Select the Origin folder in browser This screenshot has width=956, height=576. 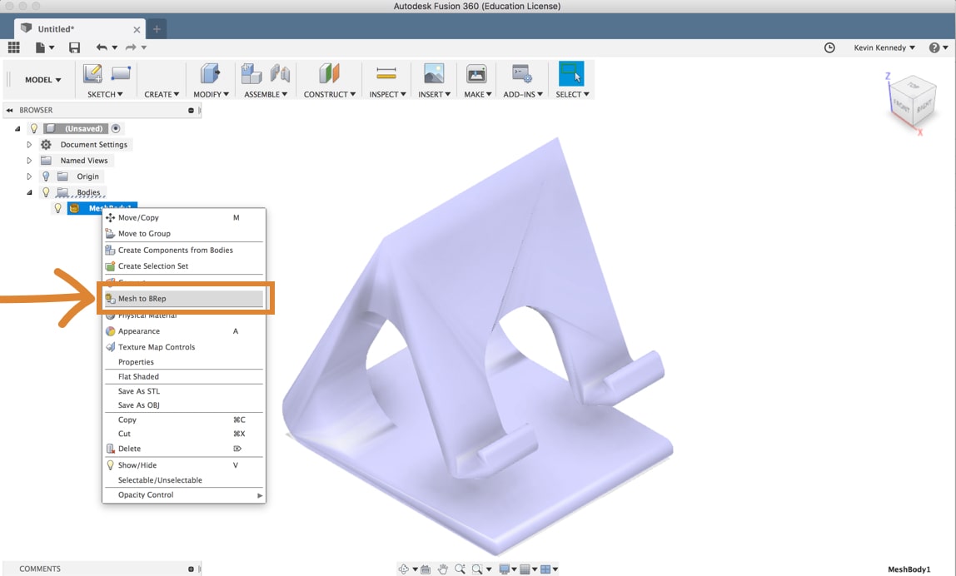tap(87, 176)
